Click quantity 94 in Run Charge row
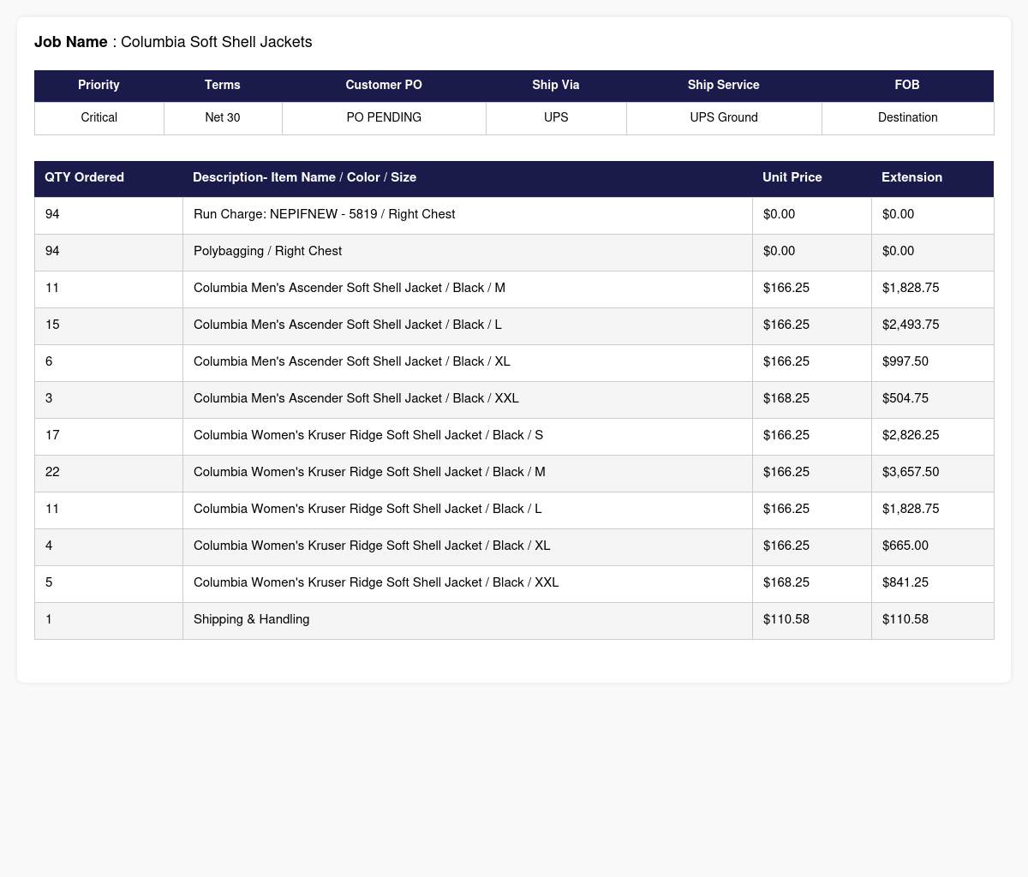1028x877 pixels. [x=109, y=214]
